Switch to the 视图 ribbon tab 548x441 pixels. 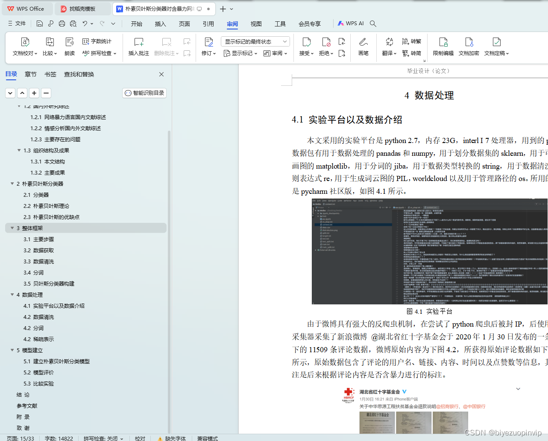pos(256,24)
